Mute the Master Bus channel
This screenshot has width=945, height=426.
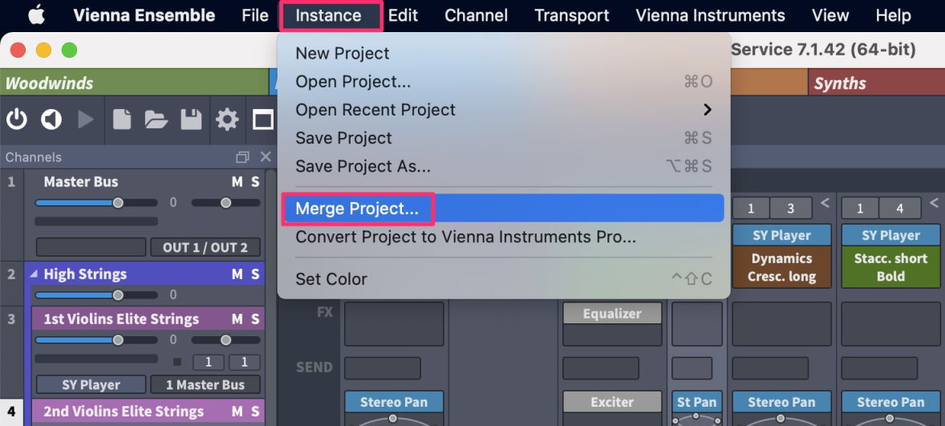(237, 182)
